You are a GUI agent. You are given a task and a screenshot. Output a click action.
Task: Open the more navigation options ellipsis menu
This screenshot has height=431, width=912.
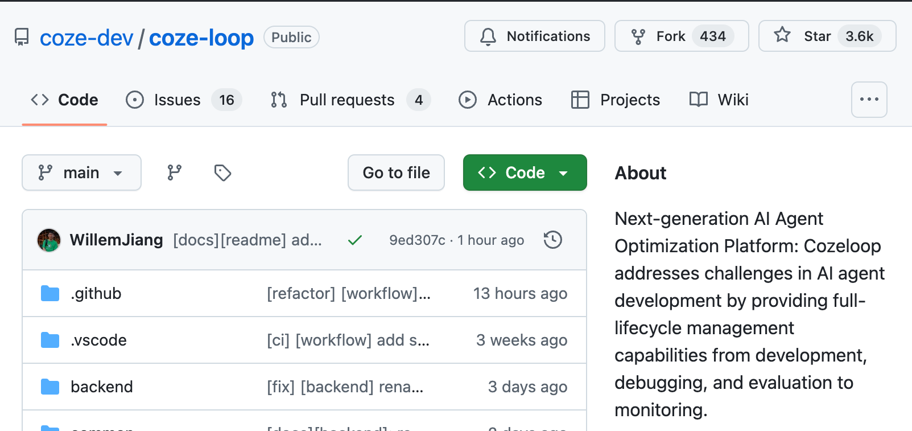point(869,100)
